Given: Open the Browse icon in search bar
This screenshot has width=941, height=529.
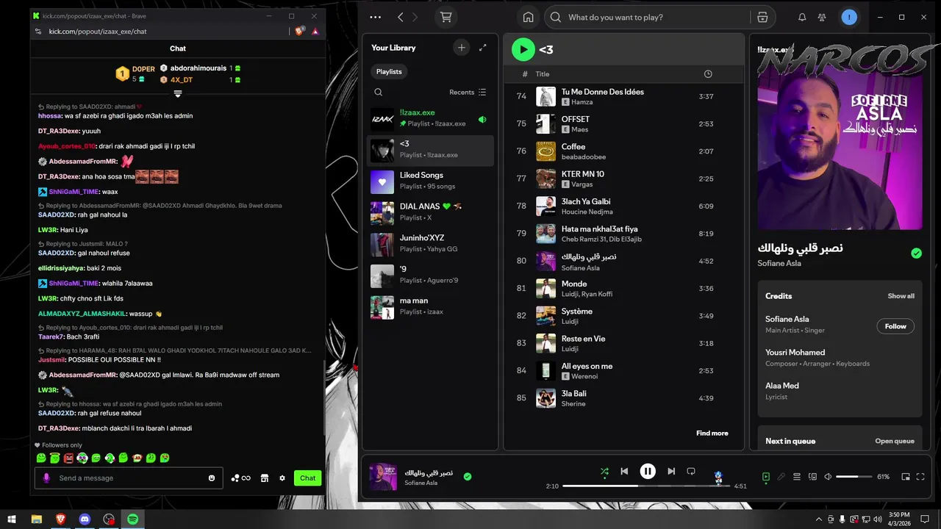Looking at the screenshot, I should (762, 17).
